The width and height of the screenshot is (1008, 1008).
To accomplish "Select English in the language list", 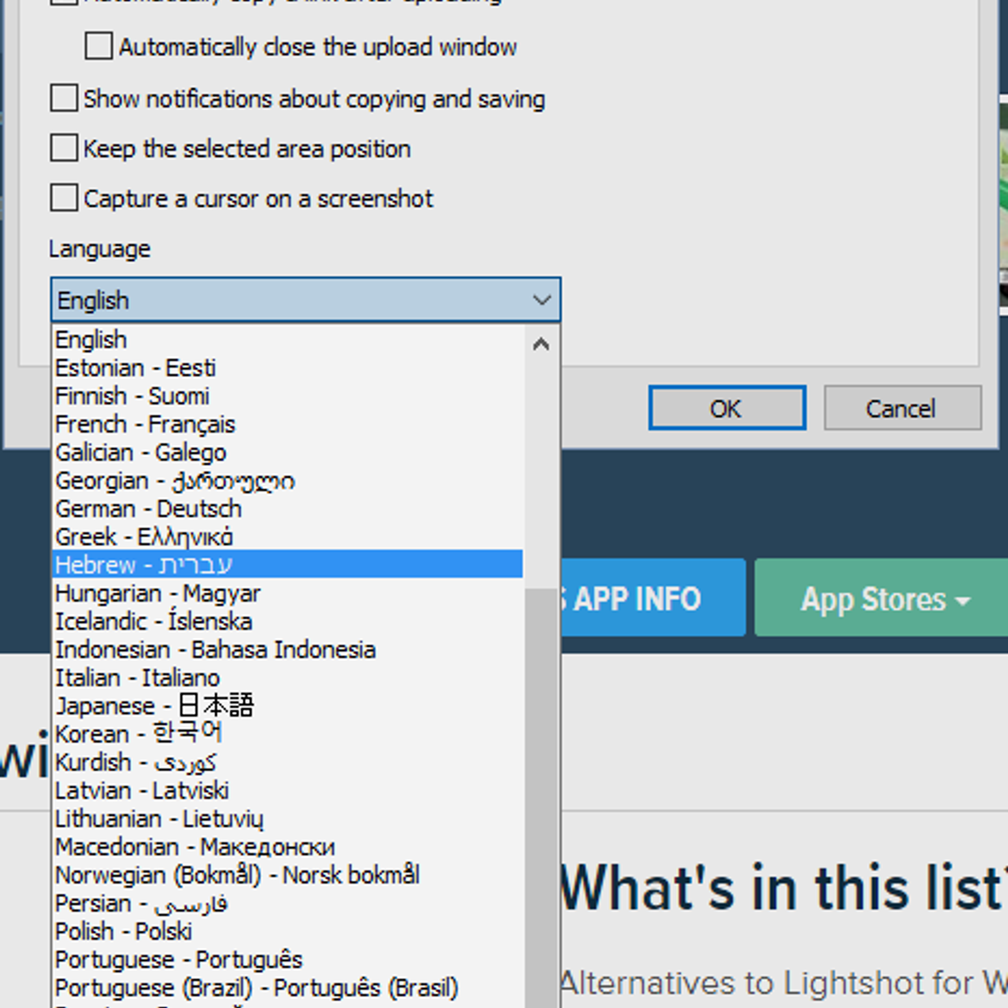I will [x=287, y=340].
